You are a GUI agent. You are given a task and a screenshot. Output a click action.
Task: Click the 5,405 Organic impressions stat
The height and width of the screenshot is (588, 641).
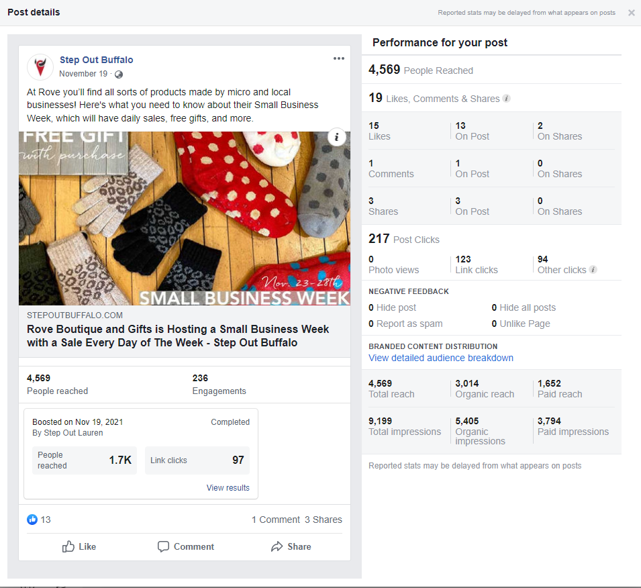[x=481, y=431]
